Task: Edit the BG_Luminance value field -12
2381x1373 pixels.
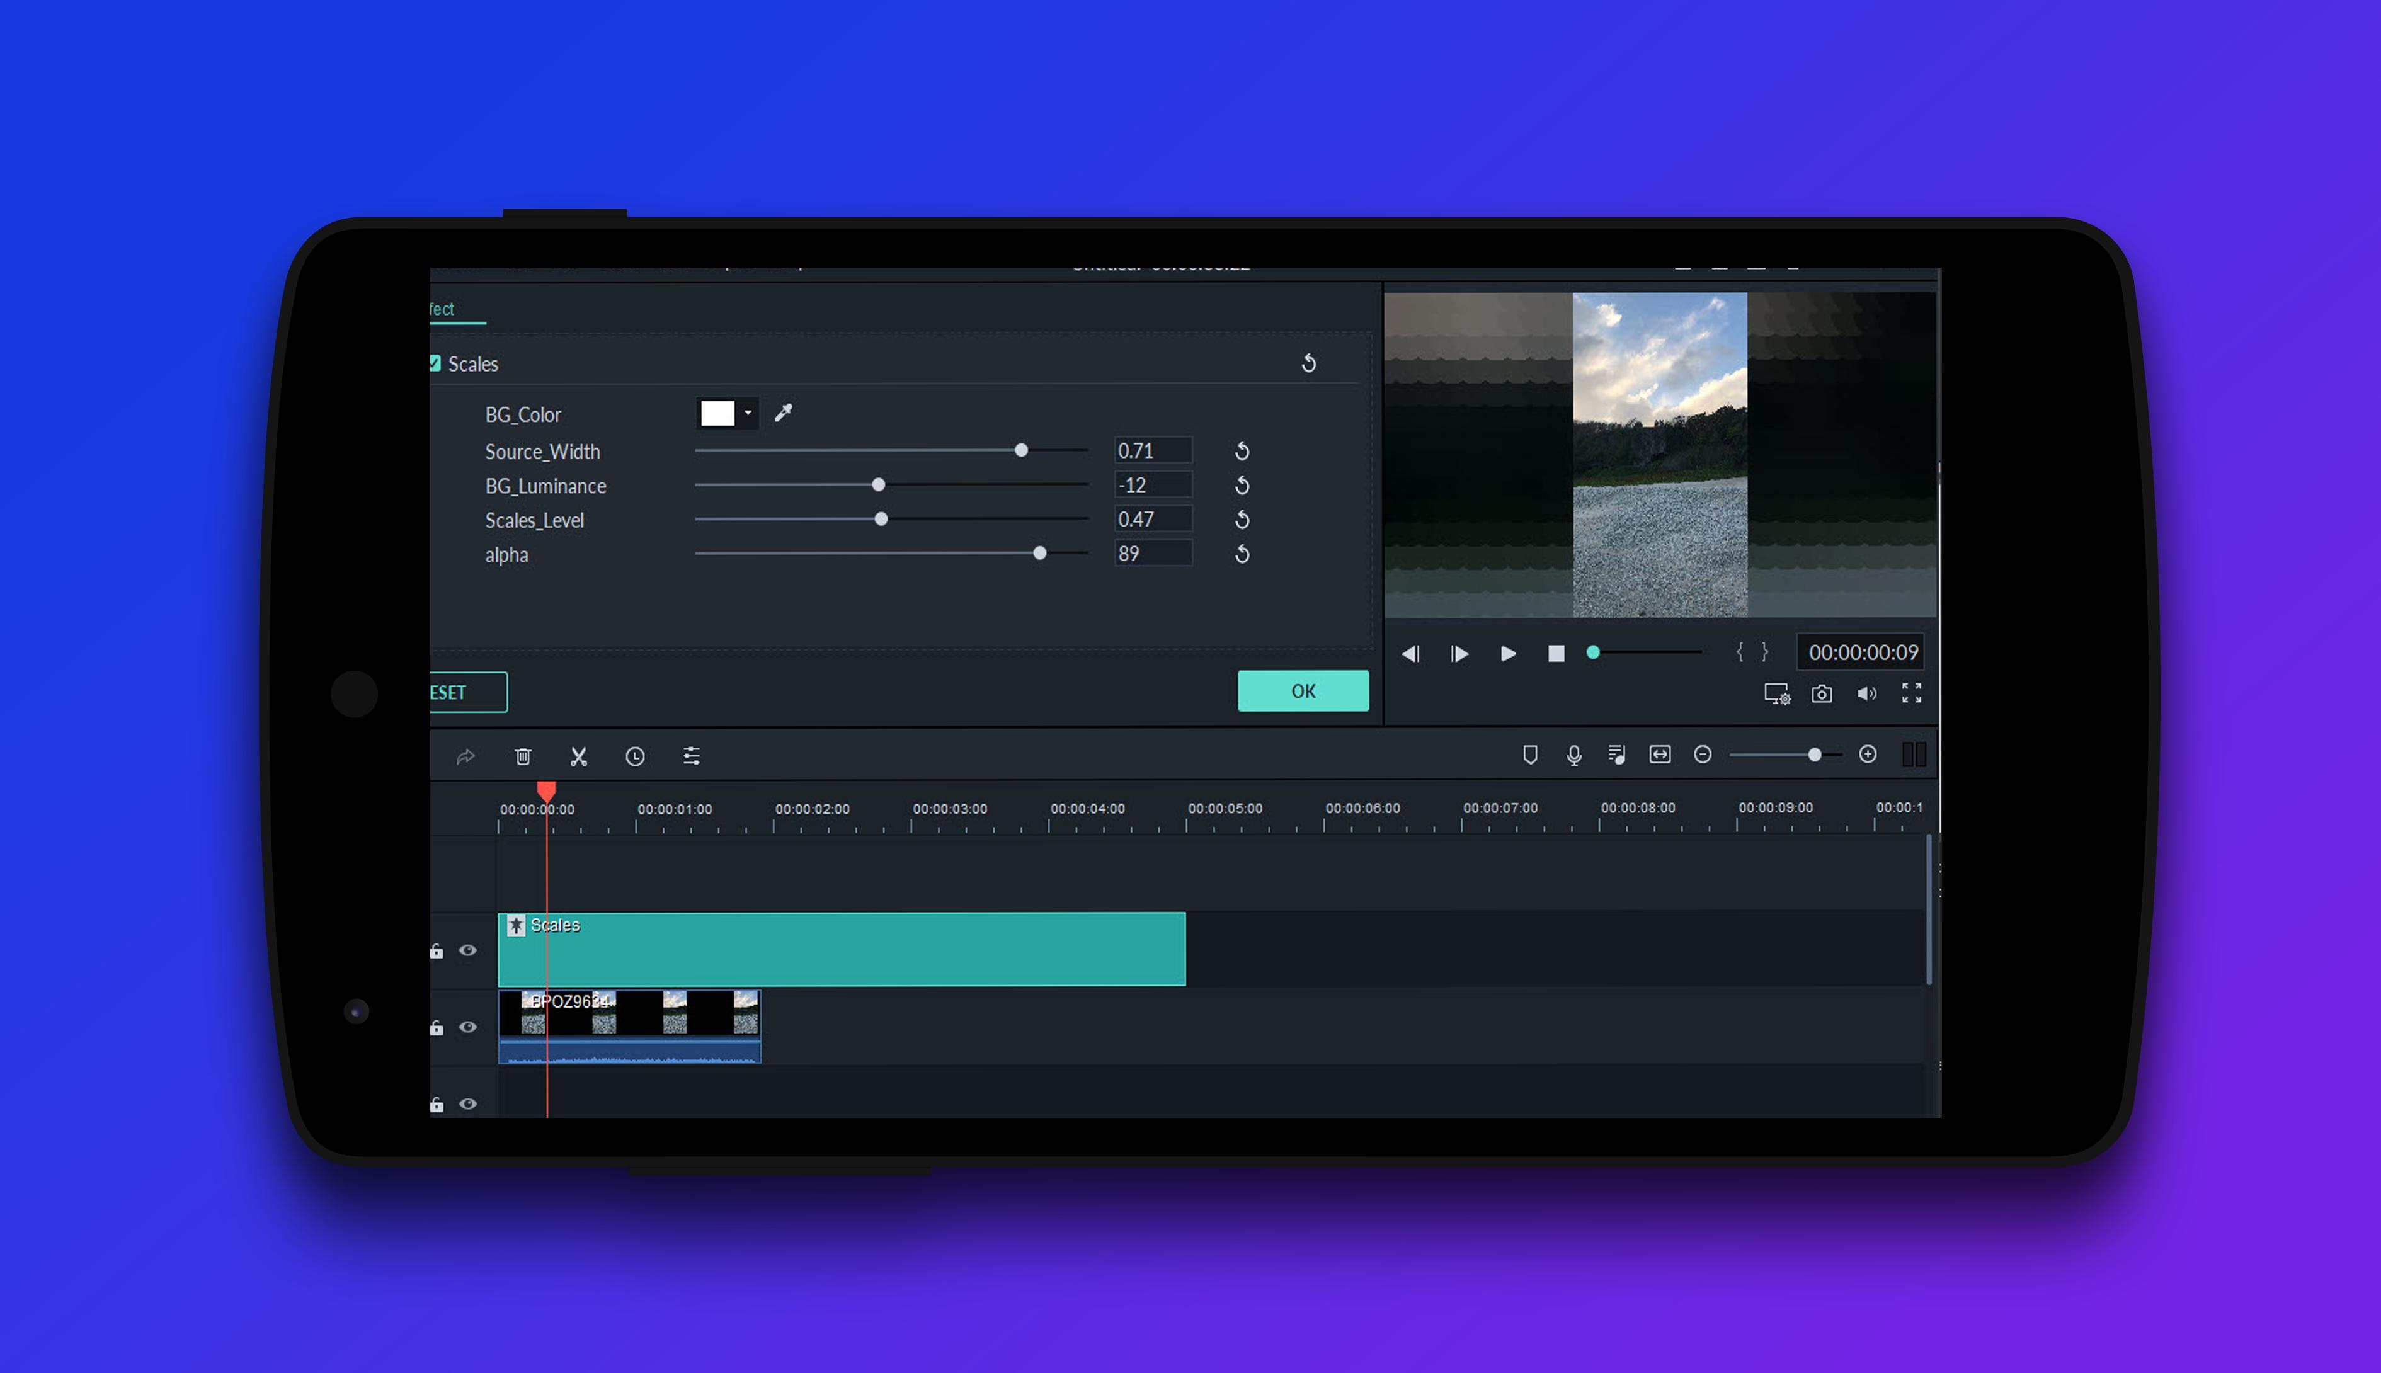Action: 1153,485
